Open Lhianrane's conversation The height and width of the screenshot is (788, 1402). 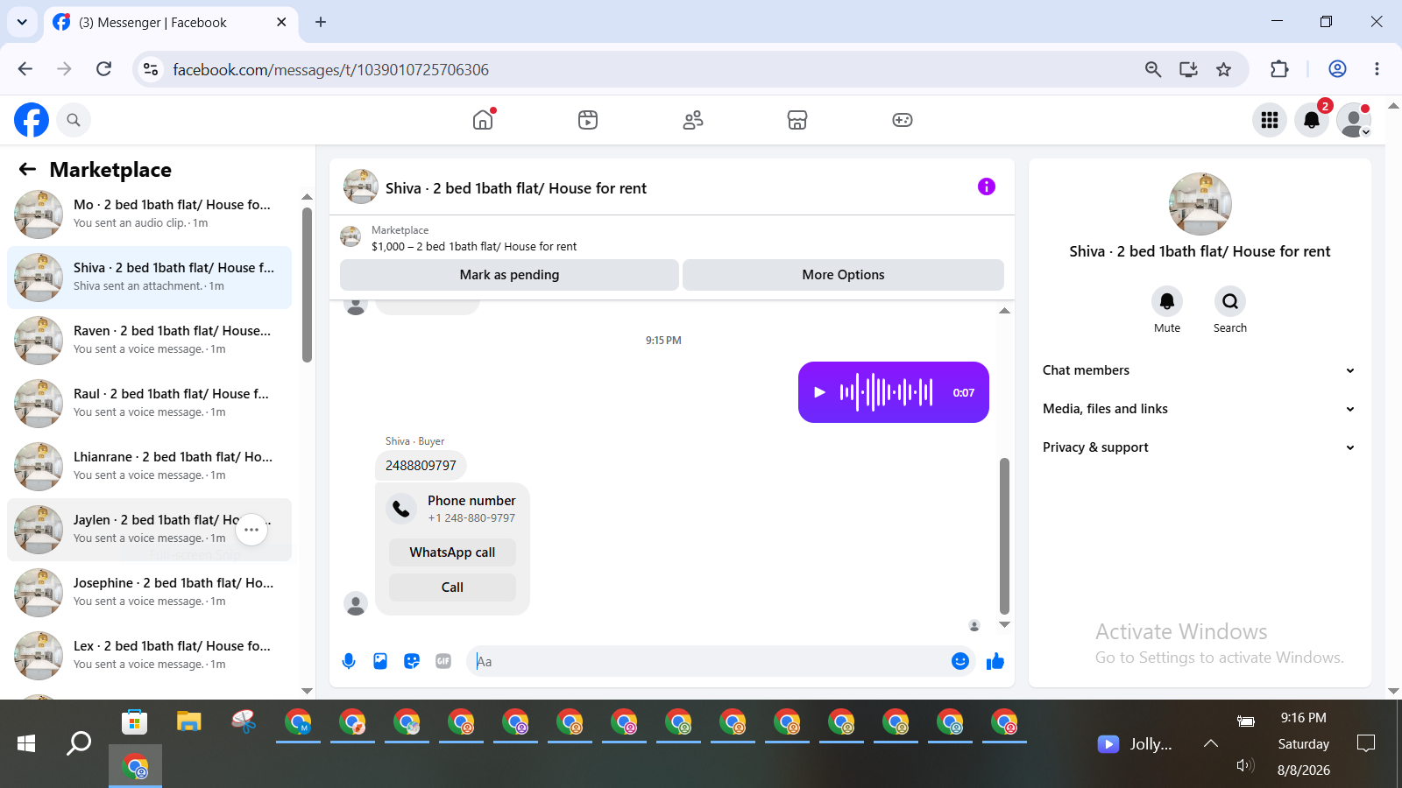[149, 467]
